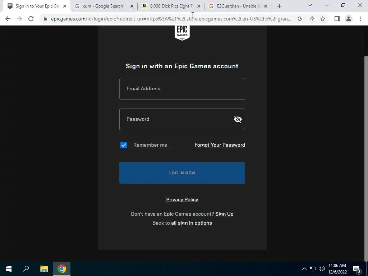The width and height of the screenshot is (368, 276).
Task: Reload the current page
Action: coord(31,19)
